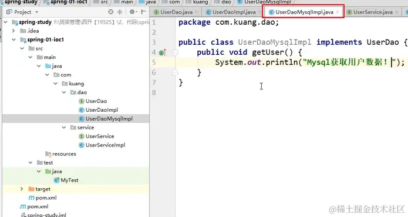Click the implements-method gutter icon on line 4
The image size is (408, 217).
click(163, 52)
